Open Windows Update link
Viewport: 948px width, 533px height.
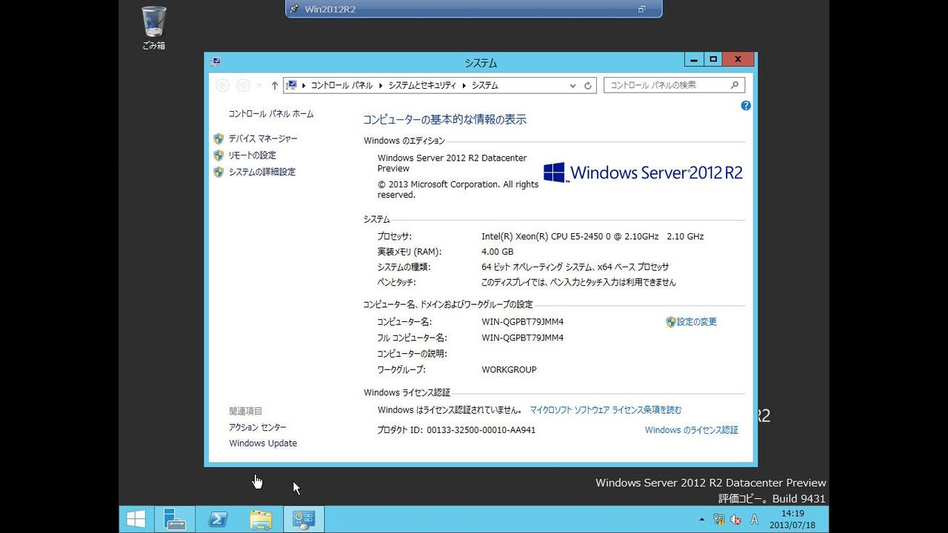point(263,443)
